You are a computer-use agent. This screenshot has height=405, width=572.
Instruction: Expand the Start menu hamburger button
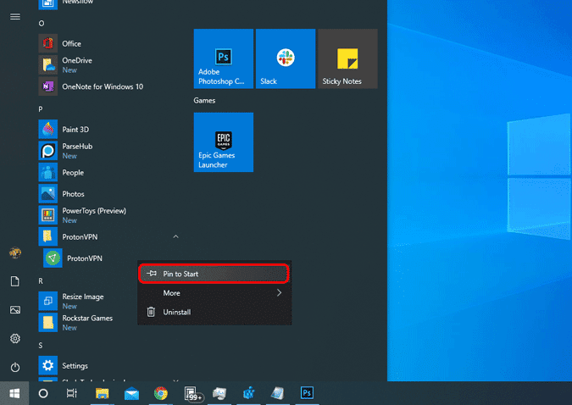tap(15, 17)
